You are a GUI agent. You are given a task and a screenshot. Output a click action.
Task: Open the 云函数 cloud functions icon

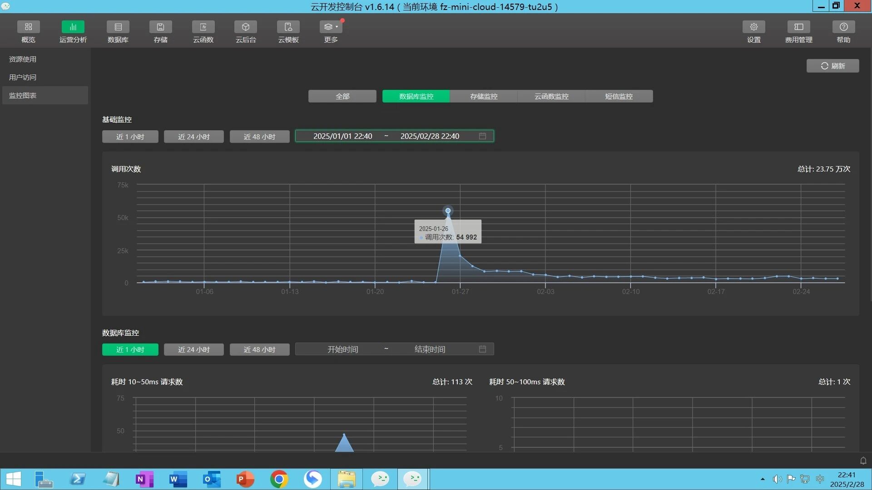point(203,27)
